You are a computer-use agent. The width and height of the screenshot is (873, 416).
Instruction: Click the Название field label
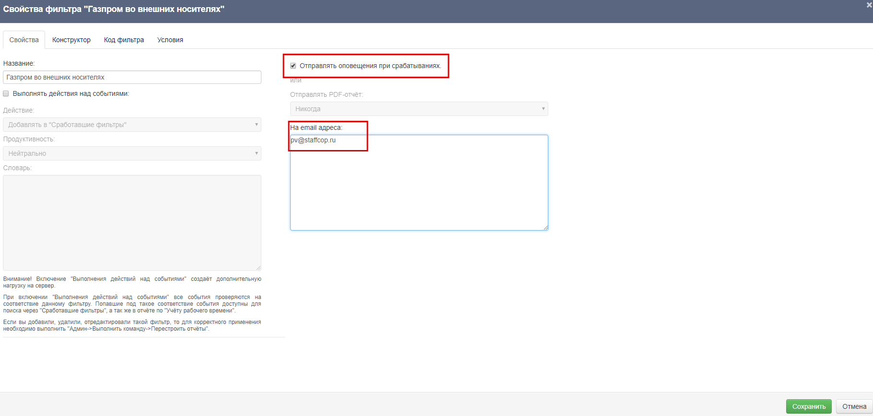coord(19,63)
